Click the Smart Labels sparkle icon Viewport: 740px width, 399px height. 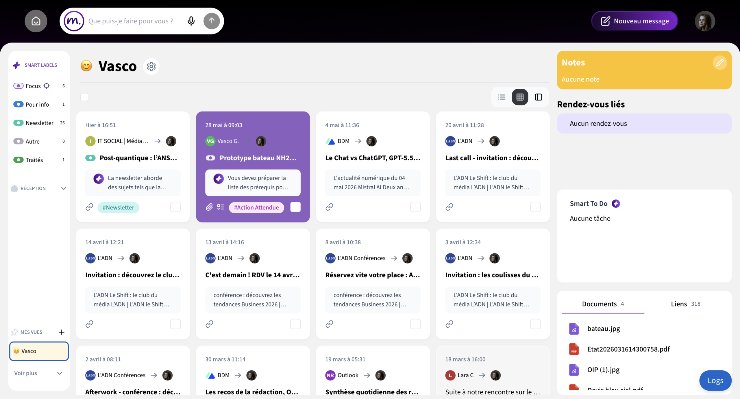click(16, 65)
